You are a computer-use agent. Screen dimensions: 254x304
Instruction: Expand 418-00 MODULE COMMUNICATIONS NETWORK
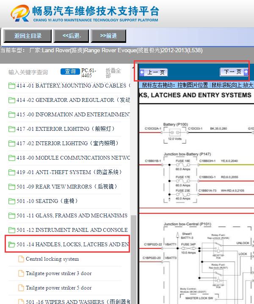73,158
